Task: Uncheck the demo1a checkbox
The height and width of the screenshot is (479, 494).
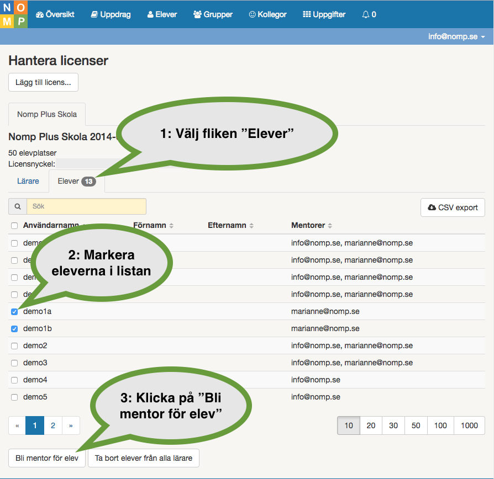Action: coord(14,312)
